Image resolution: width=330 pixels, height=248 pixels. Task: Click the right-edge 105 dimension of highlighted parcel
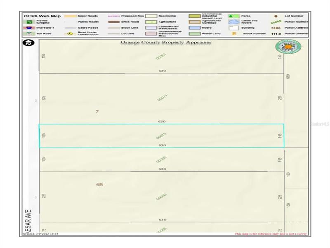click(280, 136)
